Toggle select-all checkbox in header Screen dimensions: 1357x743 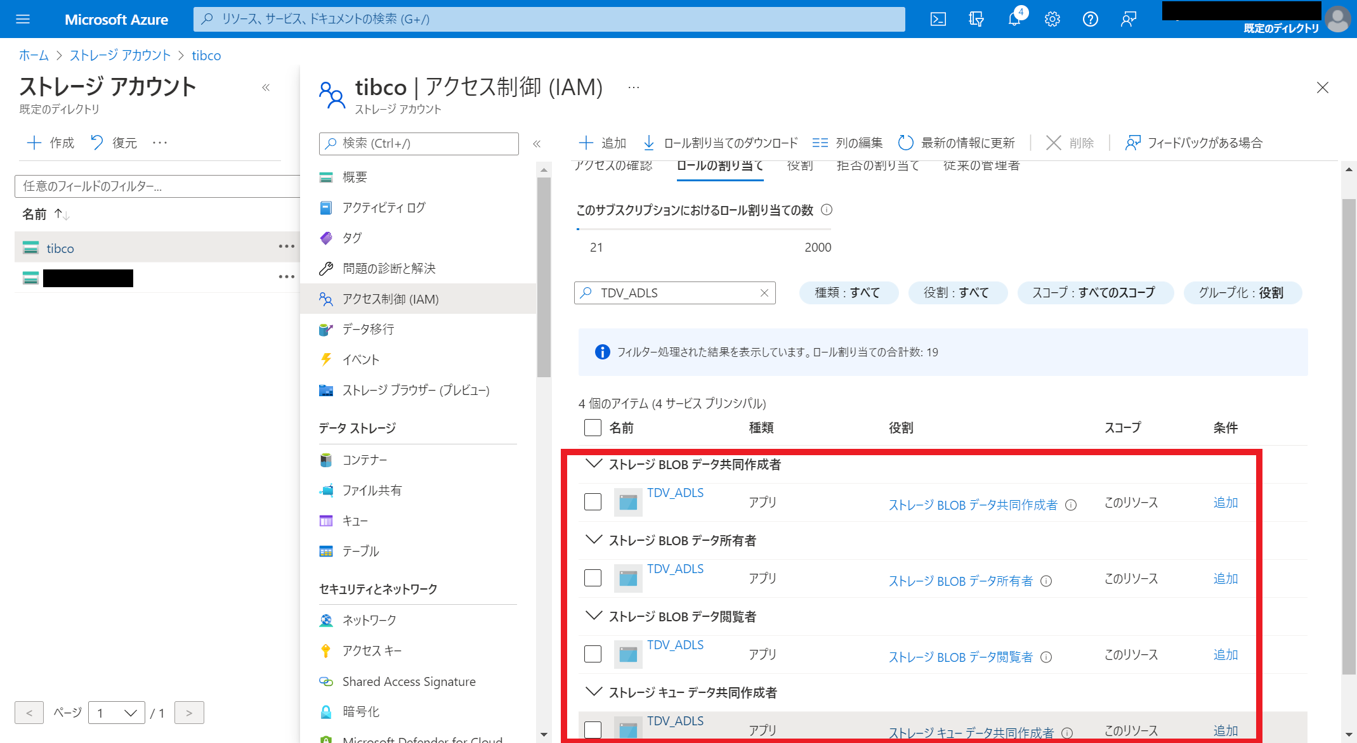coord(593,427)
